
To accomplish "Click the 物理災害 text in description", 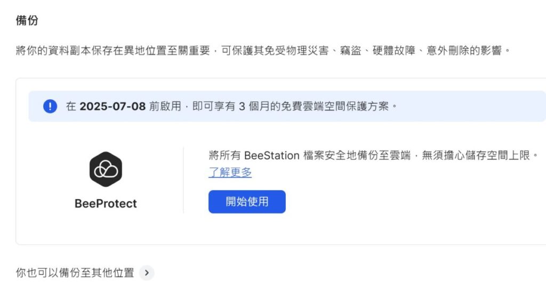I will 307,51.
